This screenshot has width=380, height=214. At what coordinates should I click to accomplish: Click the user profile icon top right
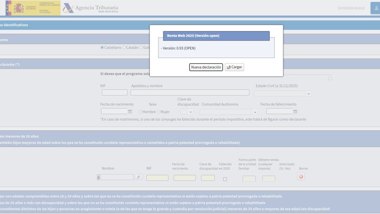[x=376, y=8]
